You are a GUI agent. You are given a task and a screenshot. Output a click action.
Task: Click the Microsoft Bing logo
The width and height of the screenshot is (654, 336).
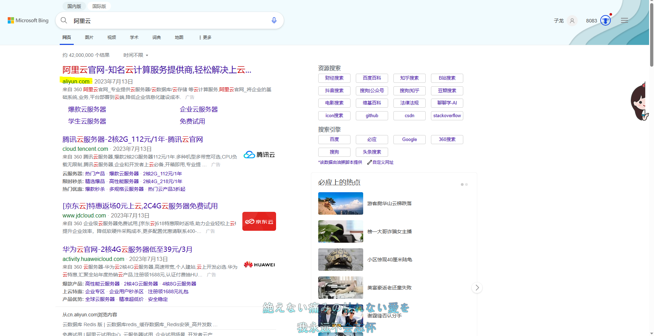28,21
